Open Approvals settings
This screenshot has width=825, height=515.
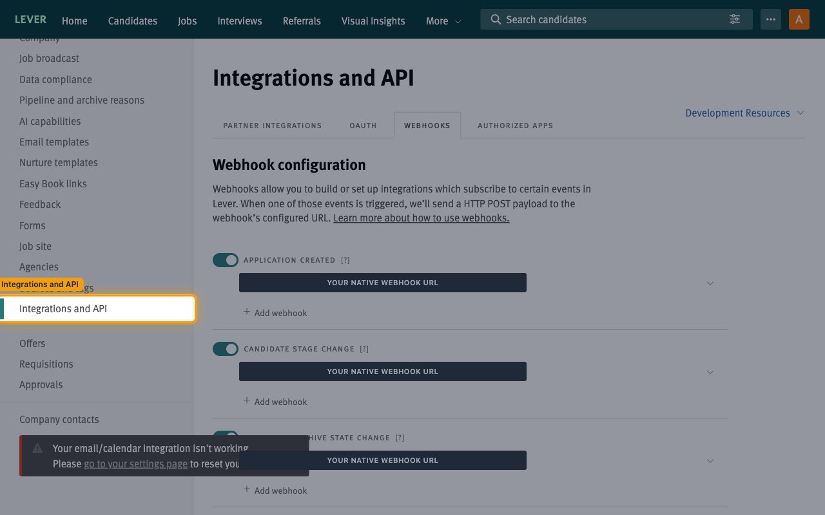(x=41, y=385)
